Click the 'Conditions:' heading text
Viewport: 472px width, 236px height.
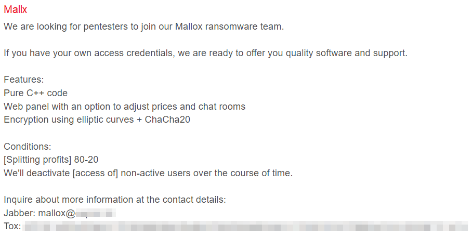28,147
